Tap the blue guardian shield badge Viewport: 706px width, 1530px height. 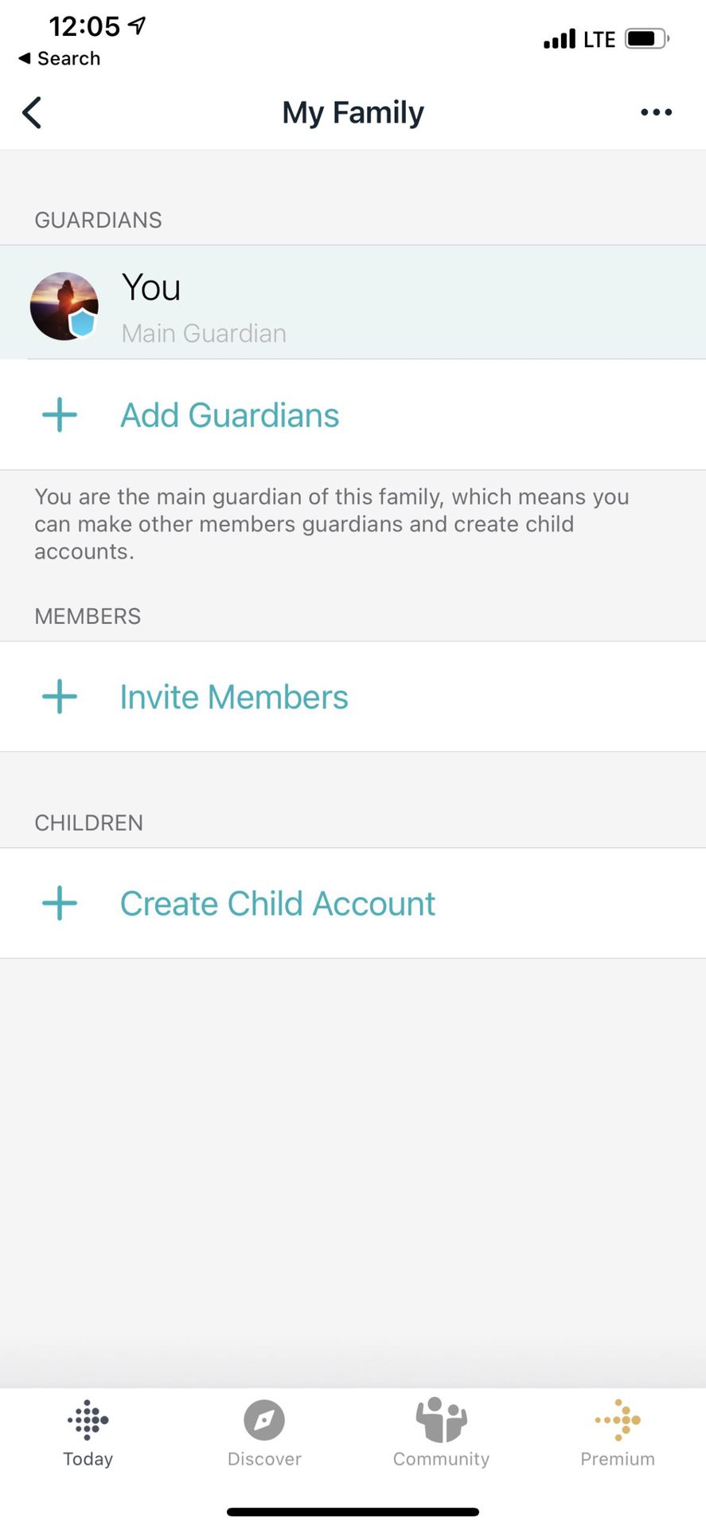pos(82,323)
